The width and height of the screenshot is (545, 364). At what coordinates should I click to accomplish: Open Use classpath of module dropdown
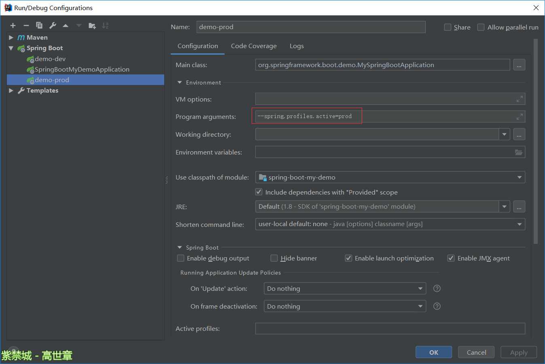click(x=520, y=177)
